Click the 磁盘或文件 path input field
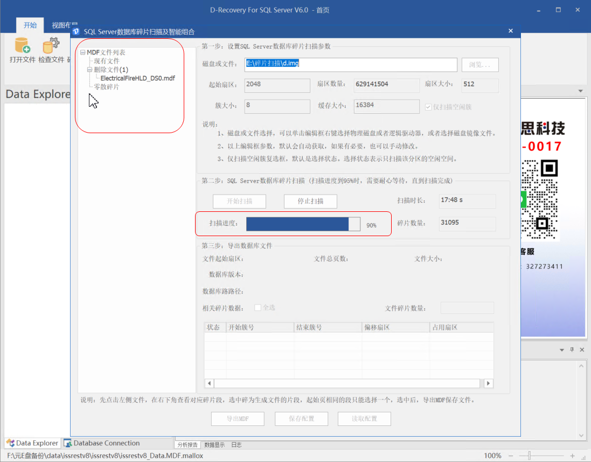591x462 pixels. [351, 65]
